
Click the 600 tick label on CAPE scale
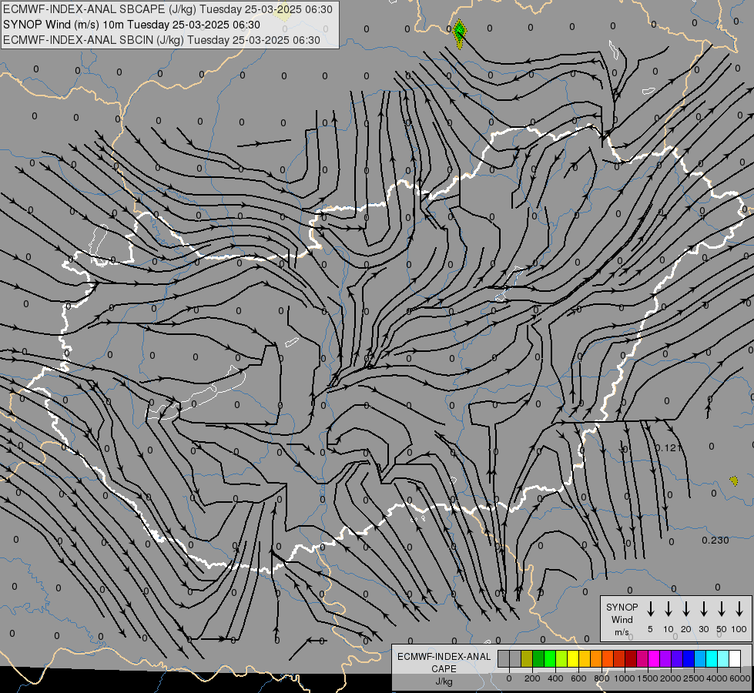(578, 678)
